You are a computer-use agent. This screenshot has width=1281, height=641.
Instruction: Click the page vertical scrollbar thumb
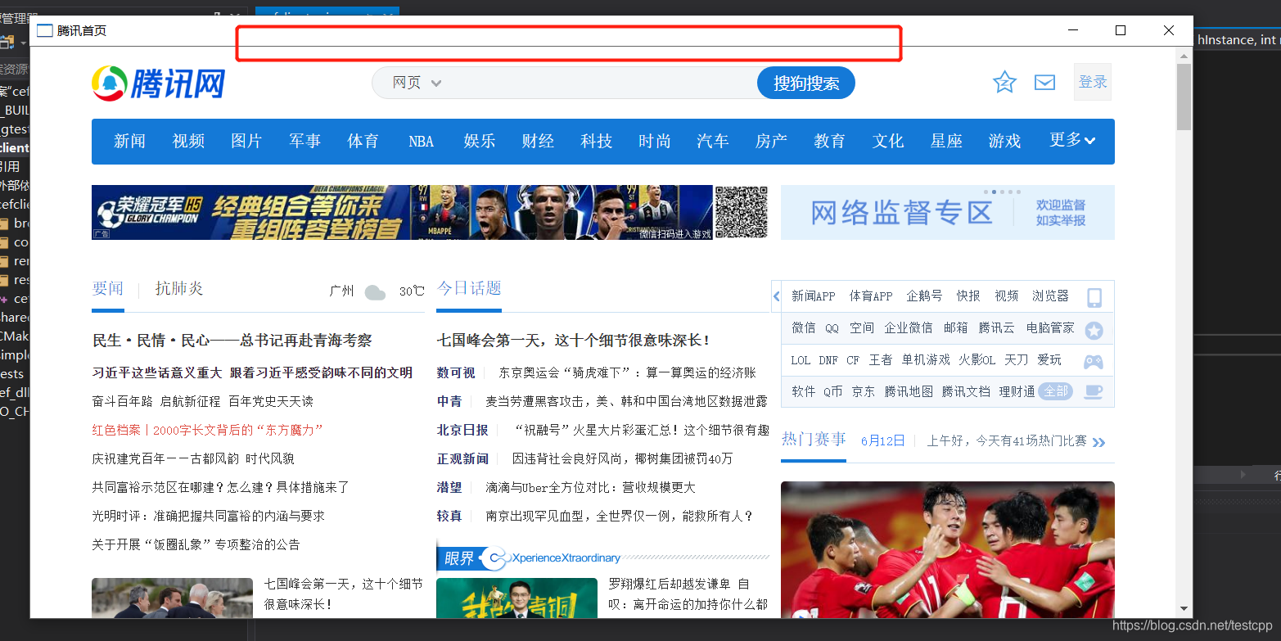tap(1184, 97)
